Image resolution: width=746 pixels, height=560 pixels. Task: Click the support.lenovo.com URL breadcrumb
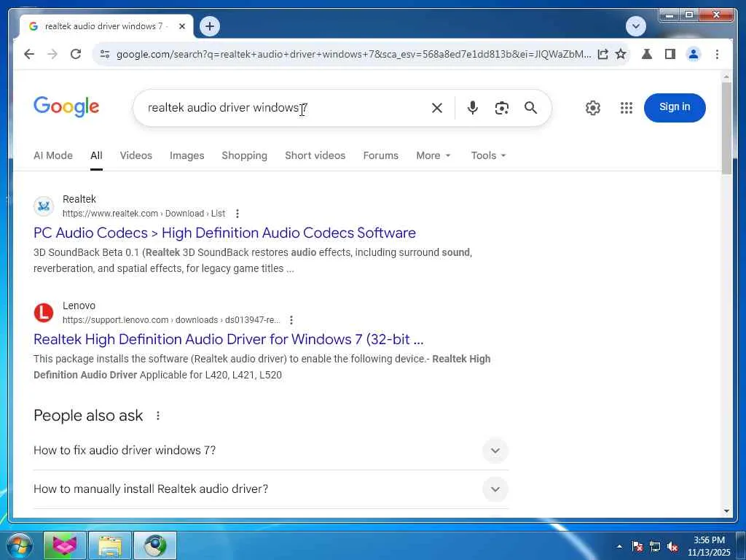click(170, 321)
